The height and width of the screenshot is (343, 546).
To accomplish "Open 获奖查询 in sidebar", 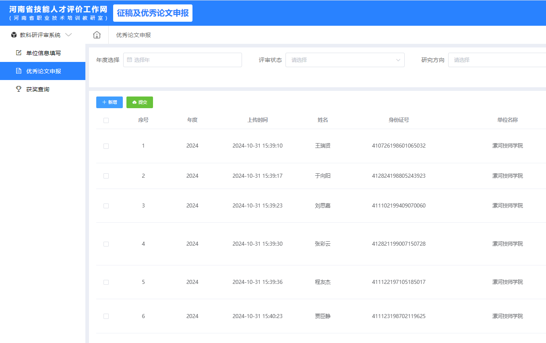I will coord(43,89).
